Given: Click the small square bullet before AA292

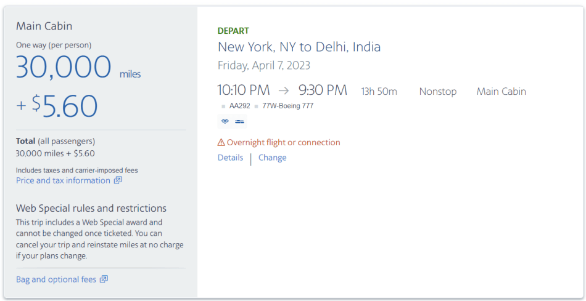Looking at the screenshot, I should (x=223, y=106).
